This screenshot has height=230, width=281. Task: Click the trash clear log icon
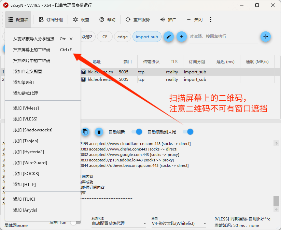point(99,132)
